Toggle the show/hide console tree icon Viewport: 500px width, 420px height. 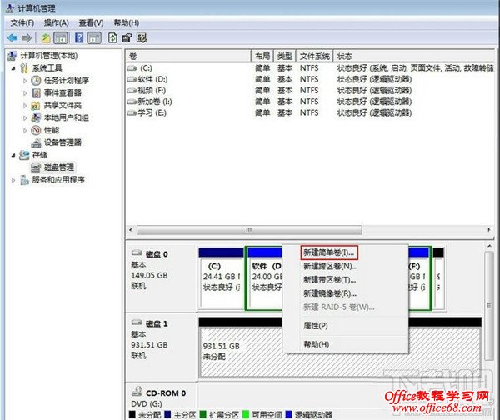(x=61, y=38)
